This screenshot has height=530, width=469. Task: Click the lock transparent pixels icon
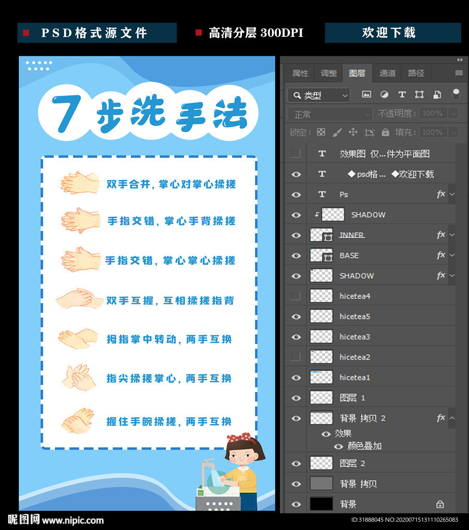point(321,132)
